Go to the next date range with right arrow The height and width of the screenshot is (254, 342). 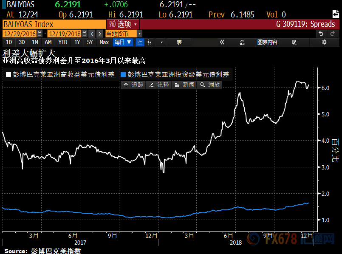[x=100, y=34]
